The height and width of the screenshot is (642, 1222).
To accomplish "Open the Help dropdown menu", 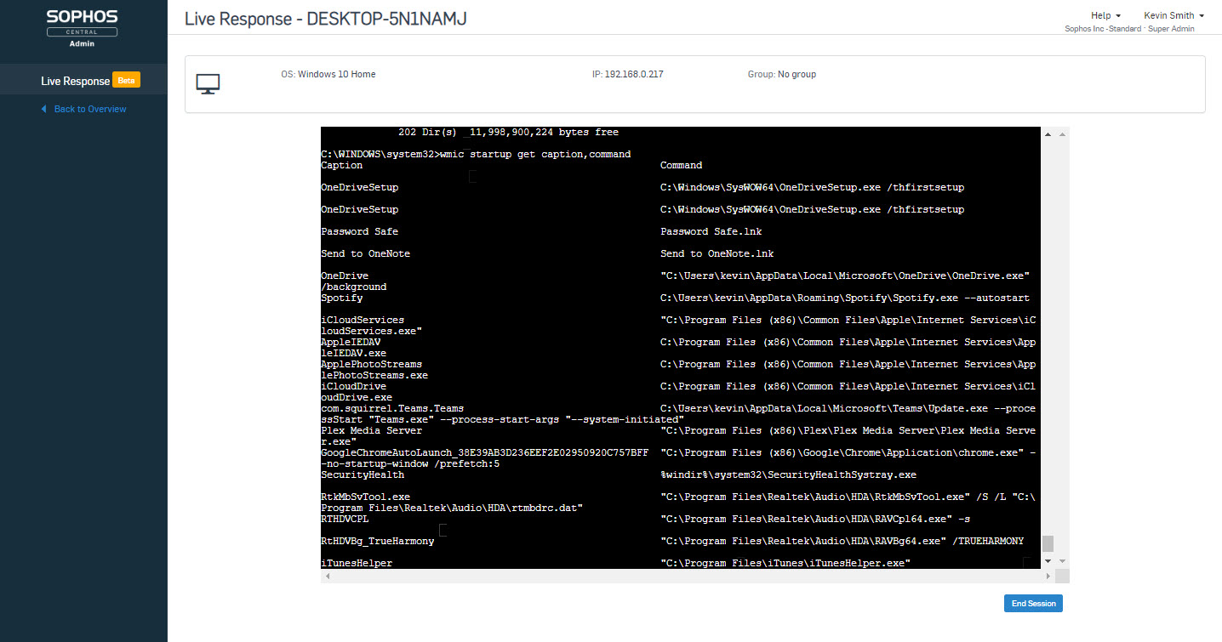I will coord(1102,14).
